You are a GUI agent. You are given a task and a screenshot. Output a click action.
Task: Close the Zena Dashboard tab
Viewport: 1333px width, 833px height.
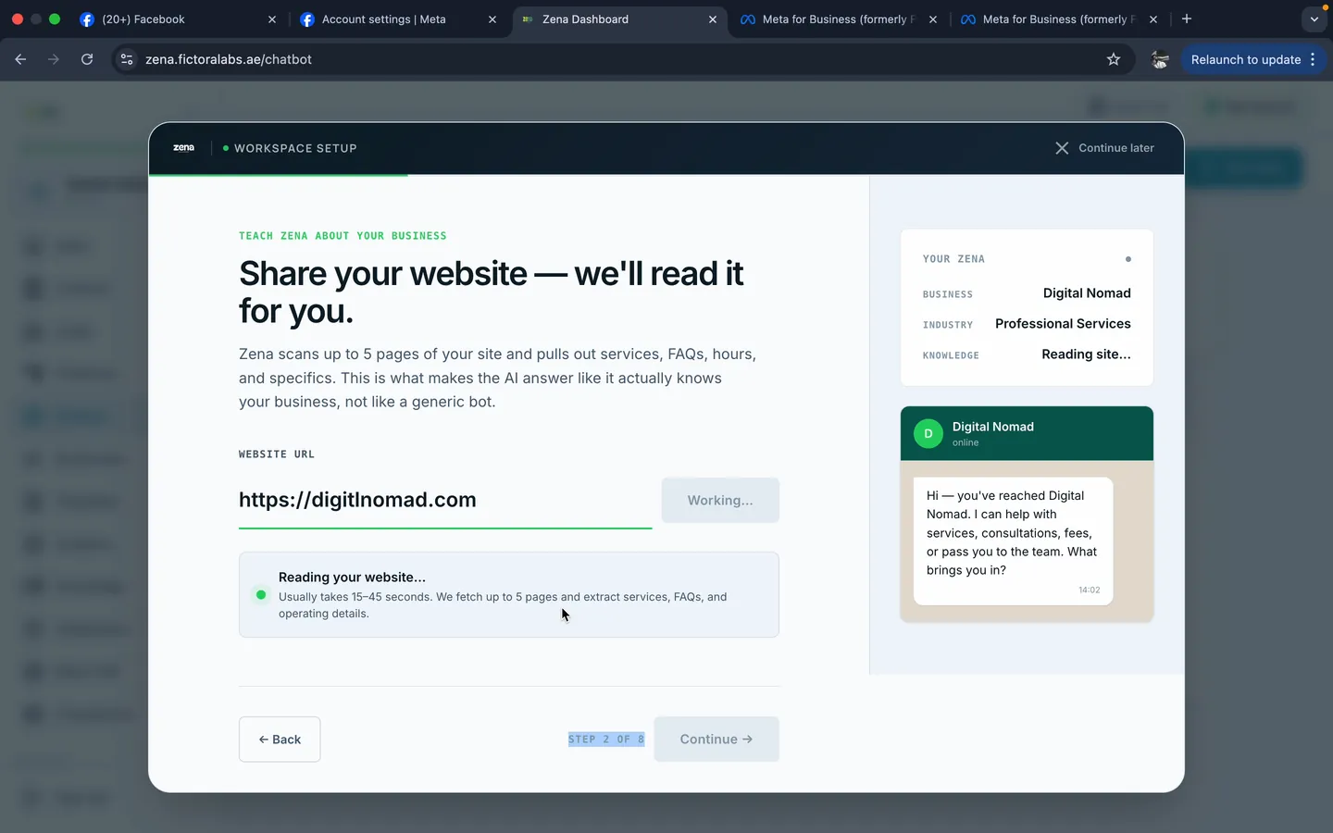pos(712,19)
